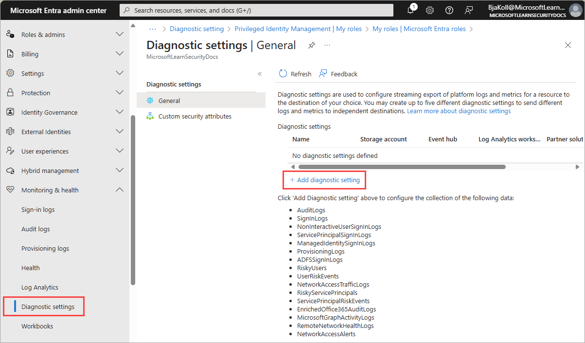Collapse the Monitoring & health chevron
This screenshot has width=585, height=343.
tap(119, 190)
